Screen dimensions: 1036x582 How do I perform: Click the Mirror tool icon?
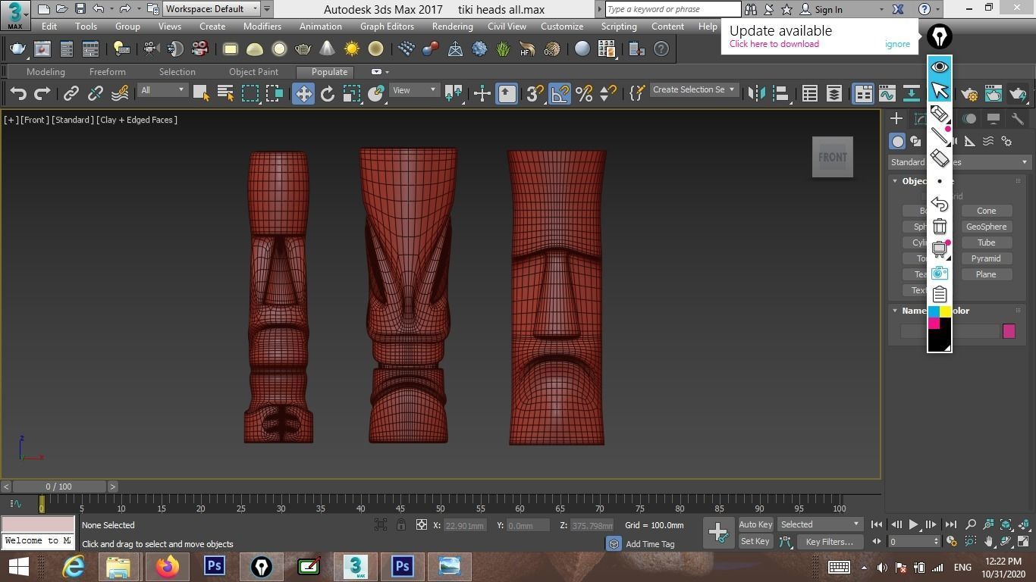tap(756, 93)
